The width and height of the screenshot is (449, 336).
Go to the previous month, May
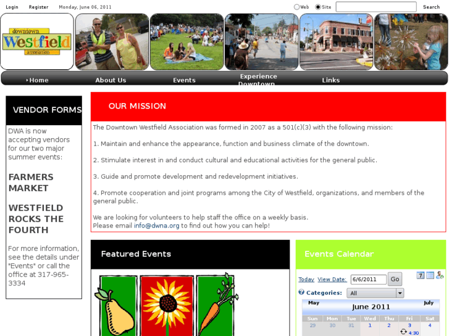pyautogui.click(x=314, y=303)
